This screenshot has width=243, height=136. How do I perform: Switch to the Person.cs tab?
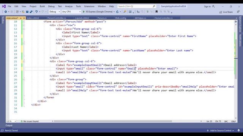click(102, 18)
